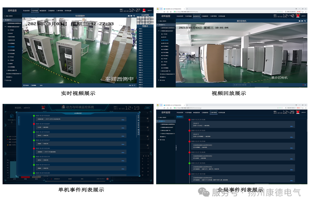This screenshot has width=311, height=205.
Task: Collapse the 数据中心 root node in the global events tree
Action: click(x=158, y=121)
